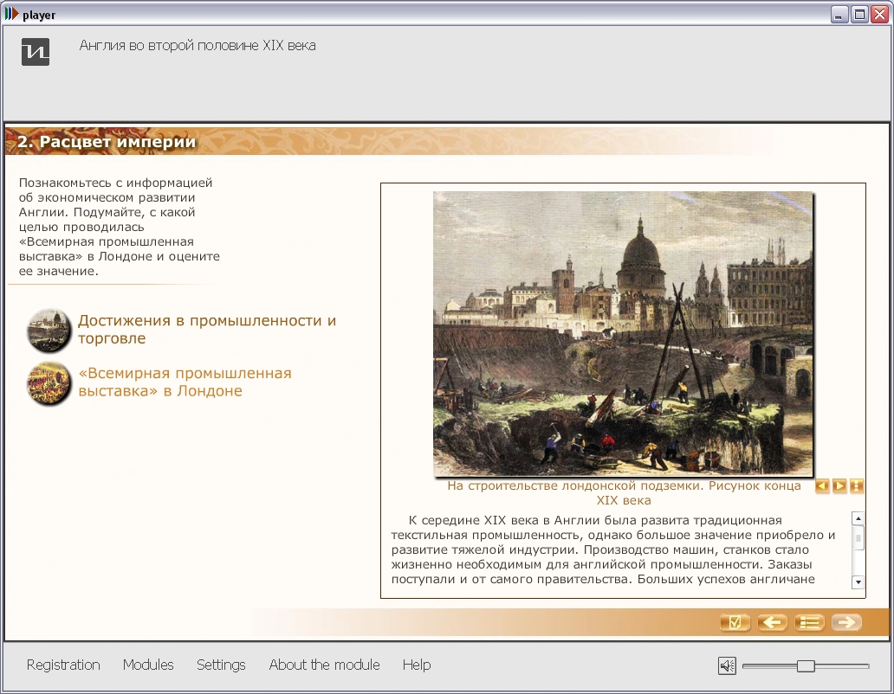Viewport: 894px width, 694px height.
Task: Click the text box scrollbar thumb
Action: point(858,537)
